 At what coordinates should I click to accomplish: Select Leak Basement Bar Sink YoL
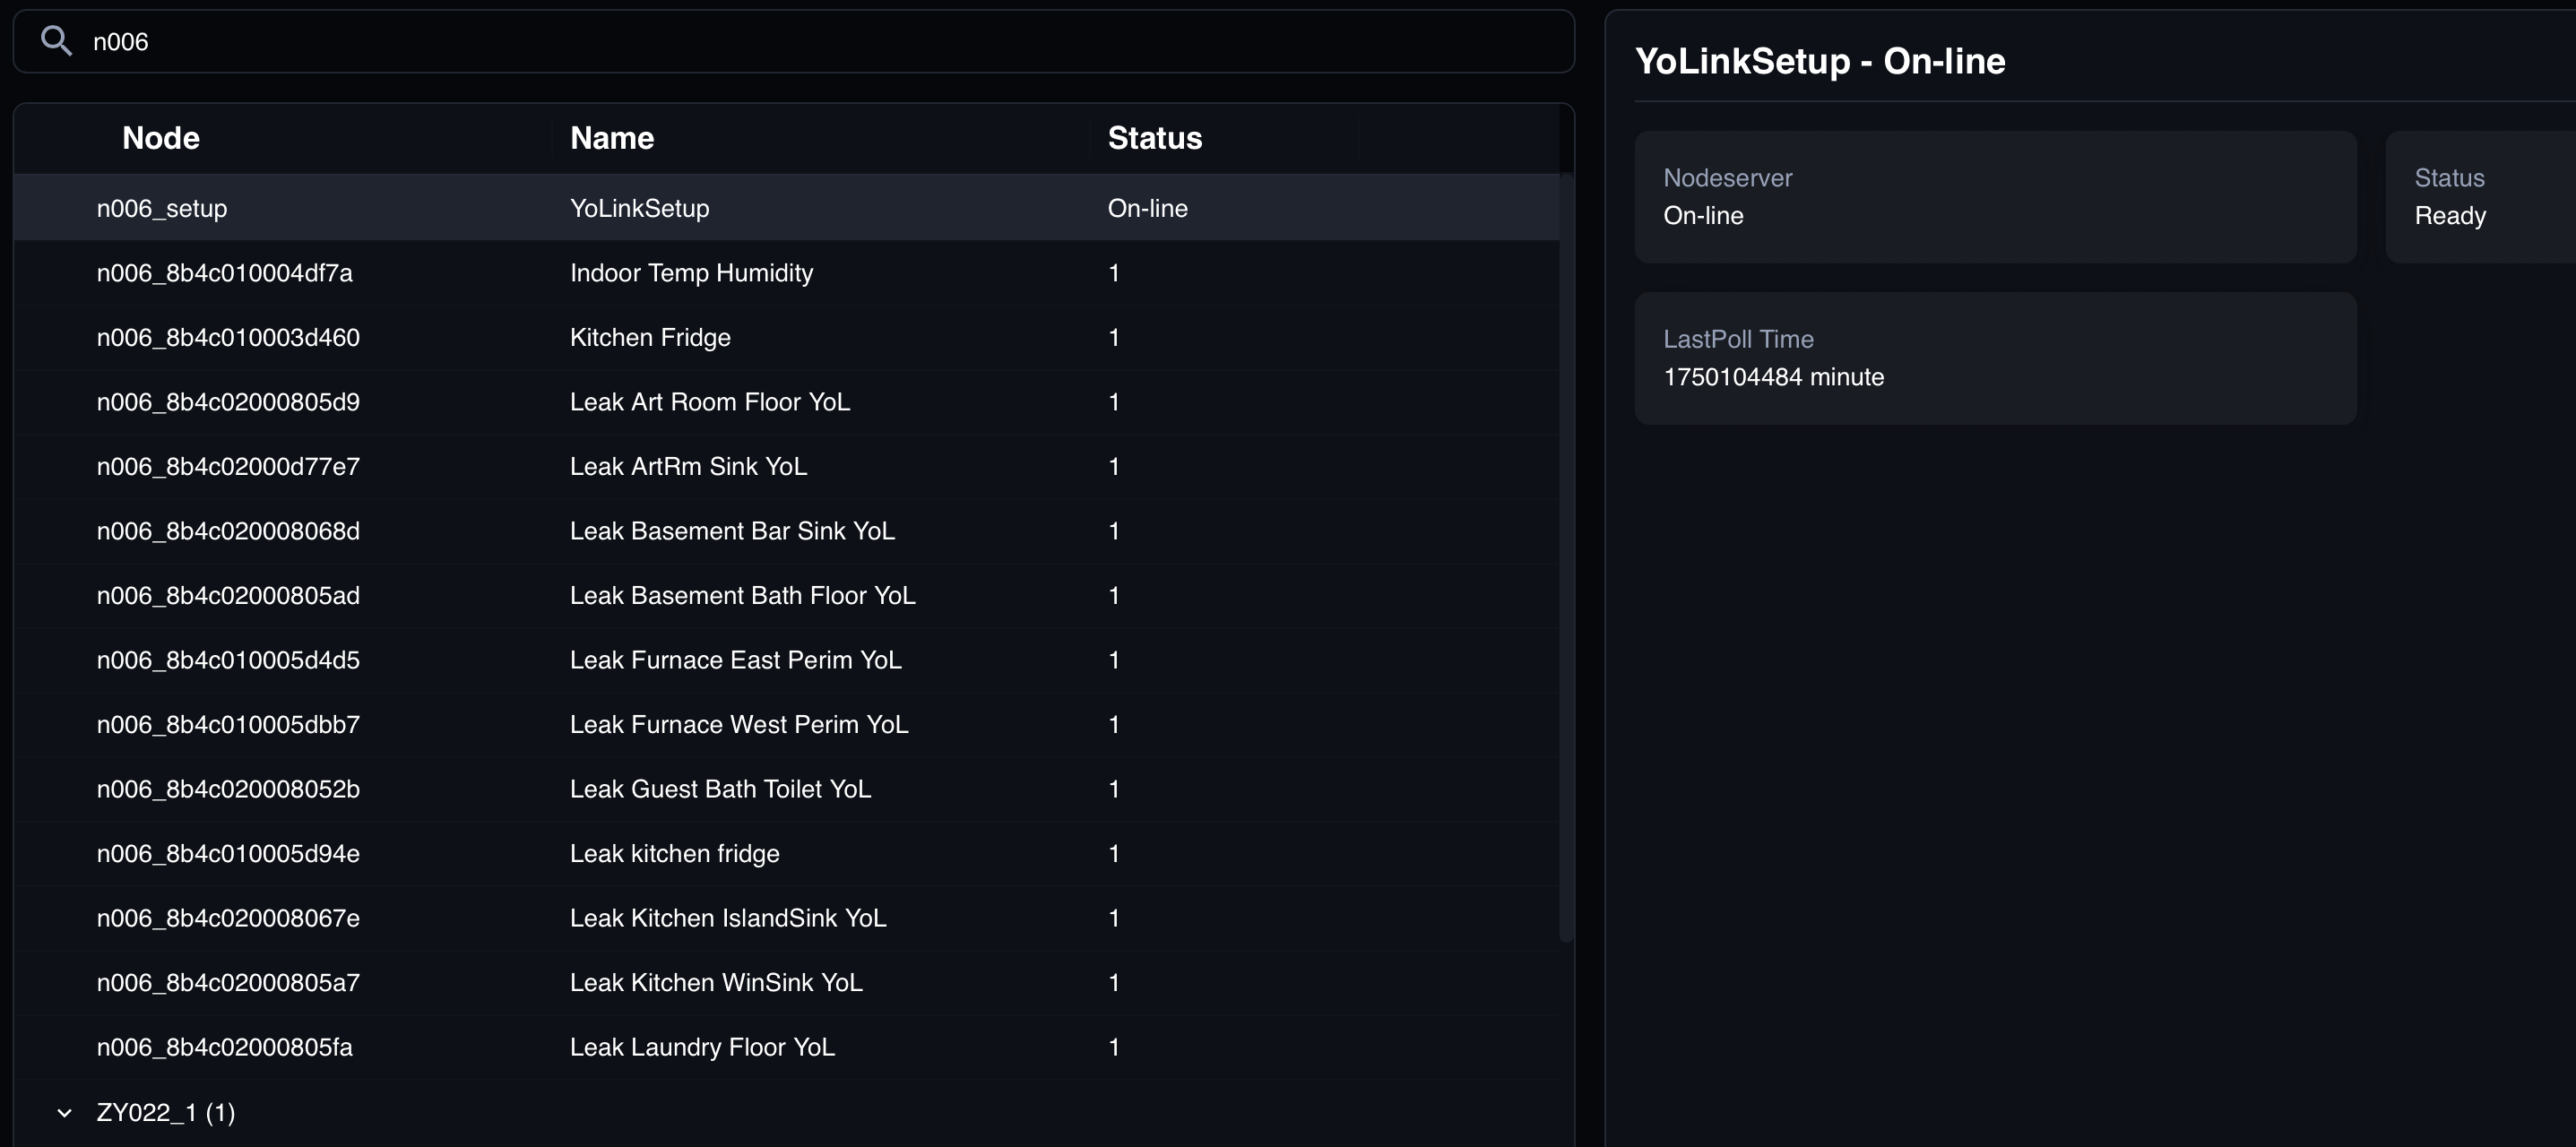(732, 531)
